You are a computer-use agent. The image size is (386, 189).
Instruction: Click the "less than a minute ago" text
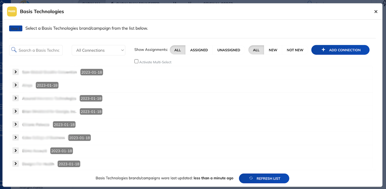(213, 178)
